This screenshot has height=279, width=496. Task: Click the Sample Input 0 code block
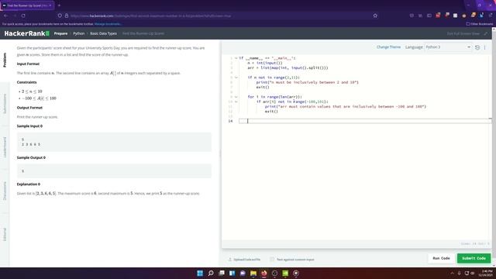(114, 142)
